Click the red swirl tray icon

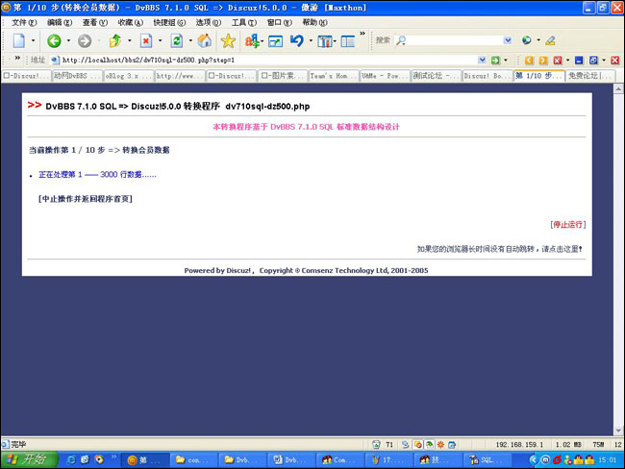coord(557,459)
